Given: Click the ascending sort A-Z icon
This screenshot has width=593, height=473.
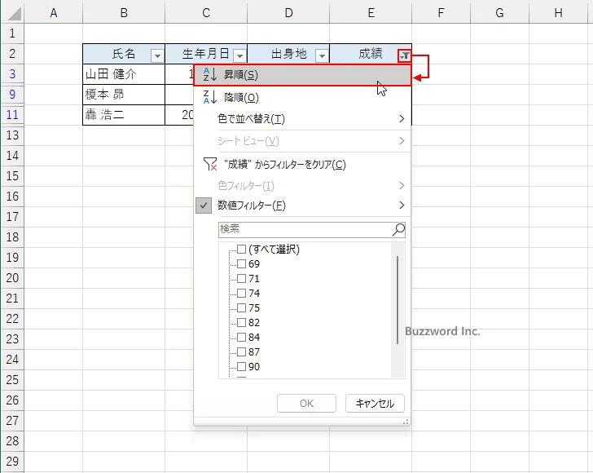Looking at the screenshot, I should [210, 74].
